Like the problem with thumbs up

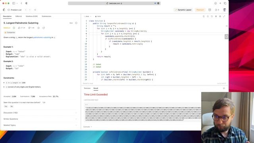21,28
